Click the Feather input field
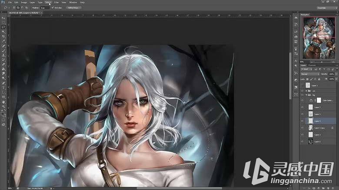The height and width of the screenshot is (190, 339). [45, 8]
